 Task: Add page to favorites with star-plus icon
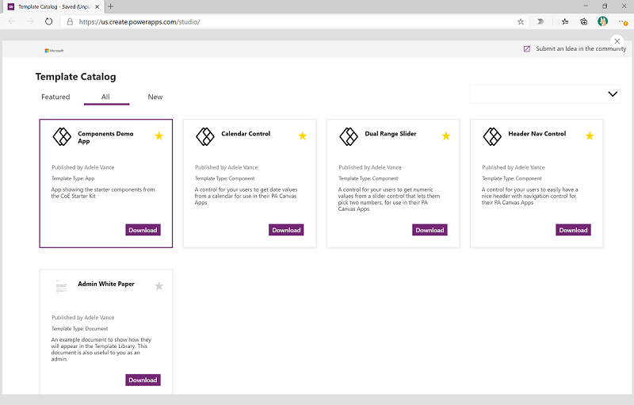[521, 22]
